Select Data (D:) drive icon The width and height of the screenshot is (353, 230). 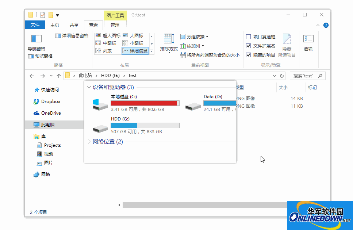pos(193,106)
